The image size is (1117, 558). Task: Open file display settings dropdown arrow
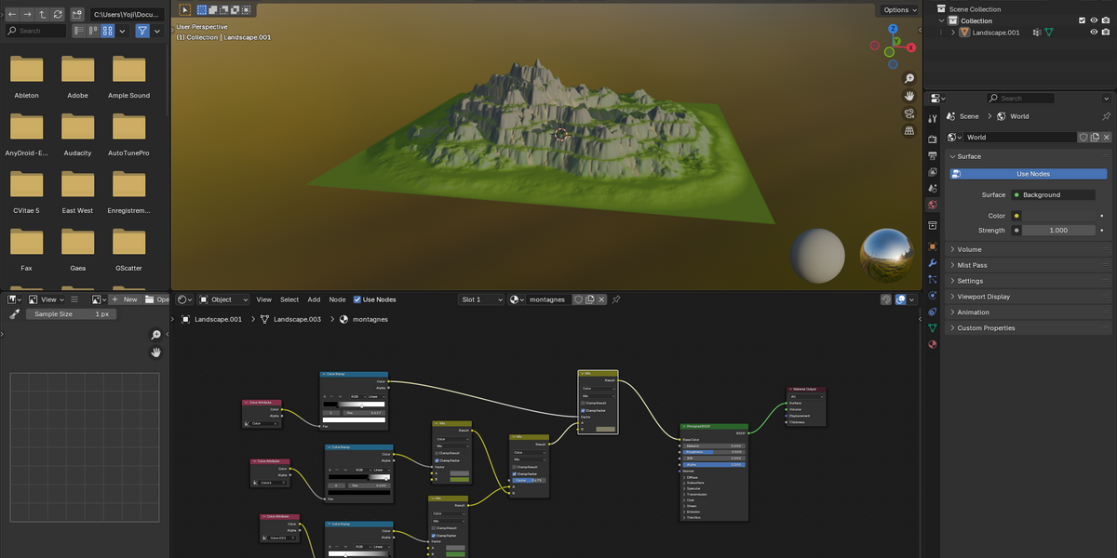[123, 31]
